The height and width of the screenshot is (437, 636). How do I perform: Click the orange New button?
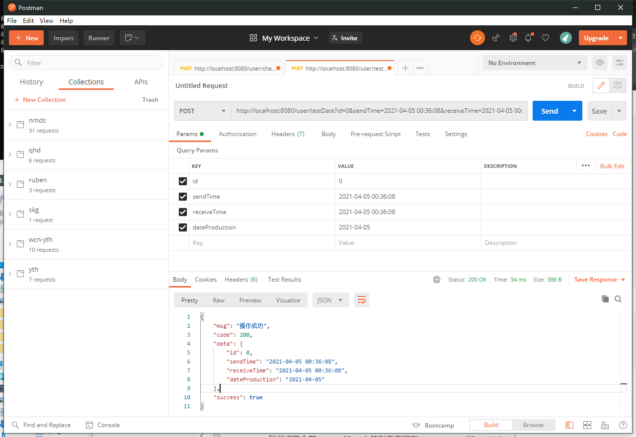click(27, 38)
